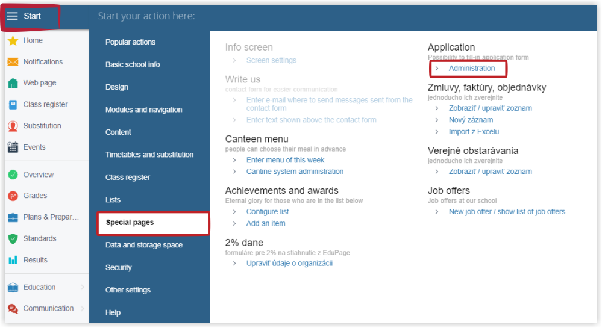The image size is (602, 328).
Task: Expand the Education submenu arrow
Action: (x=83, y=287)
